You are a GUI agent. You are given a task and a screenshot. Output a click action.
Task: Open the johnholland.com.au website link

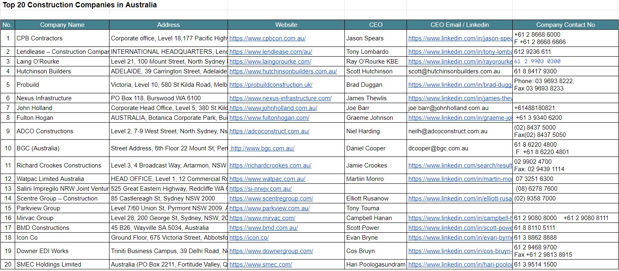pos(273,108)
